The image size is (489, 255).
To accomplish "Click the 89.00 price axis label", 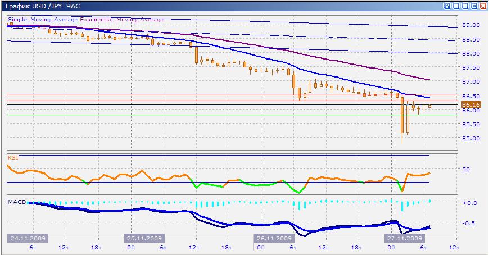I will [470, 25].
